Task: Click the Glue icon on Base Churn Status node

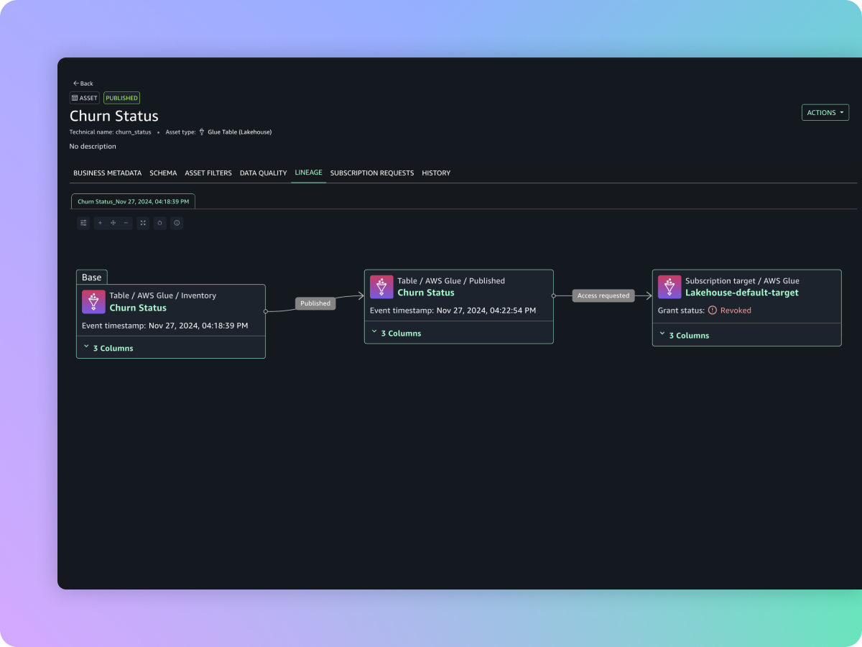Action: coord(93,302)
